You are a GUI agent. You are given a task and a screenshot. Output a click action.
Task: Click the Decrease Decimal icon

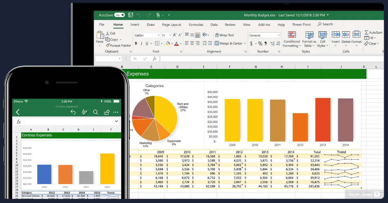(277, 43)
